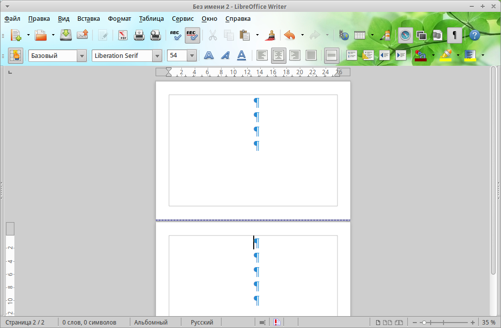Click the Альбомный page style in status bar
Screen dimensions: 501x328
(x=151, y=322)
